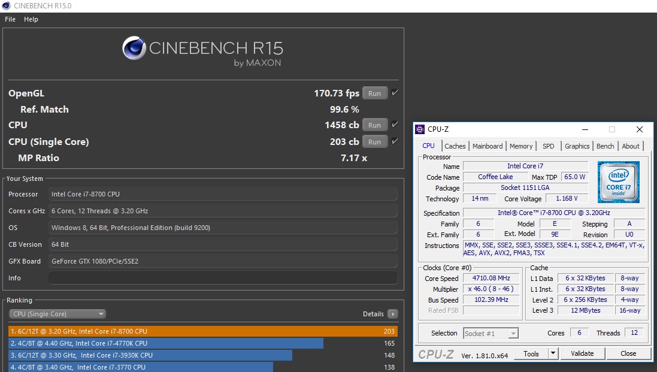Switch to the Caches tab
657x372 pixels.
[455, 146]
